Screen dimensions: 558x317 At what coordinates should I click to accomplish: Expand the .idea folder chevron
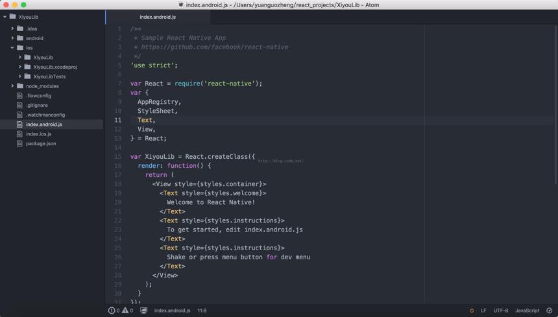pos(12,29)
